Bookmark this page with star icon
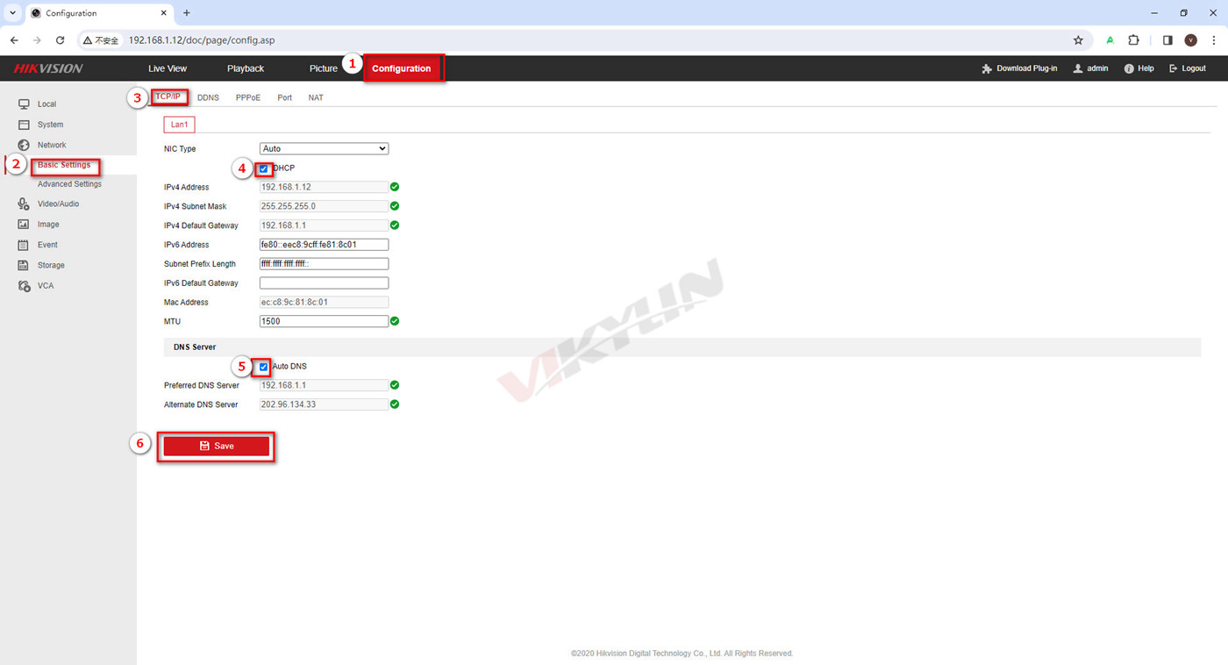The image size is (1228, 665). pyautogui.click(x=1078, y=40)
